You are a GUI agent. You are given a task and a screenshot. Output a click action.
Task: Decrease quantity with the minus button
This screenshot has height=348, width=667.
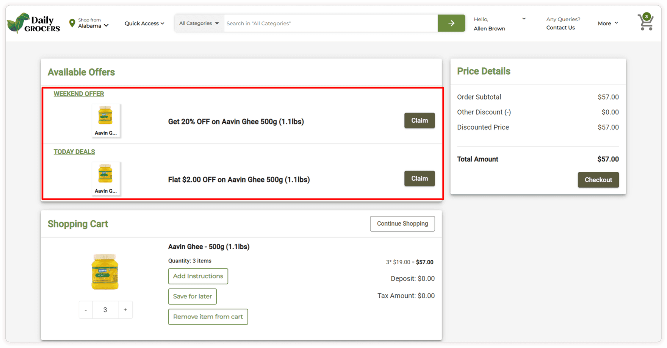click(86, 310)
